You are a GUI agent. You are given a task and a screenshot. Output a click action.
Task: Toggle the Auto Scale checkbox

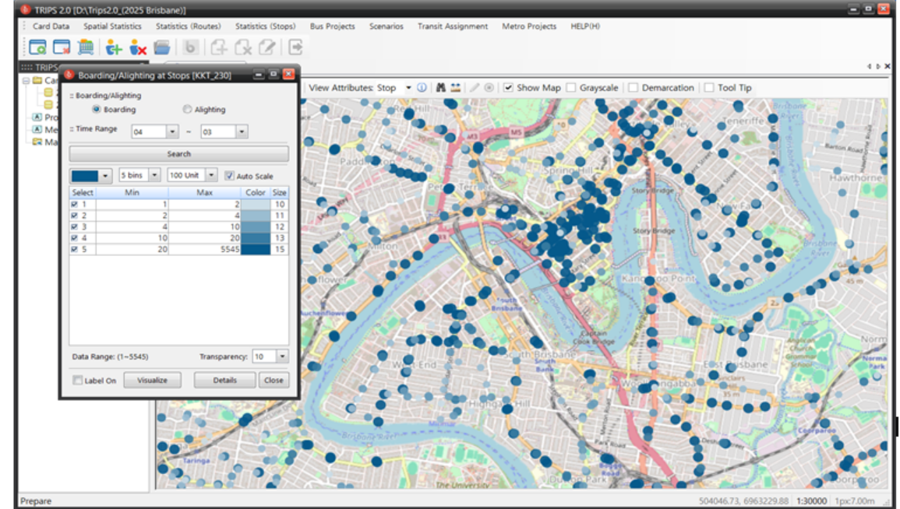(230, 176)
